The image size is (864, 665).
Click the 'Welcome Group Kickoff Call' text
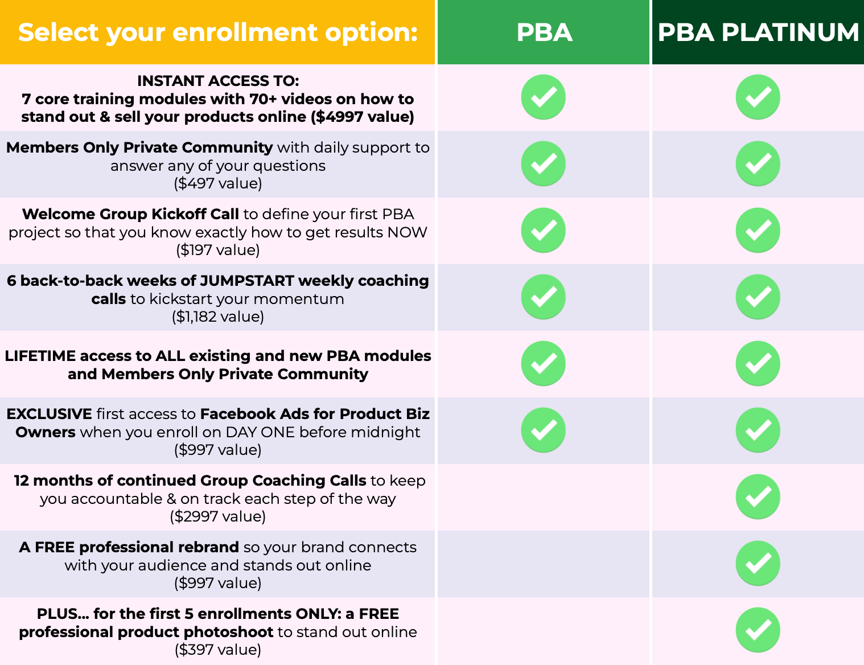(130, 214)
